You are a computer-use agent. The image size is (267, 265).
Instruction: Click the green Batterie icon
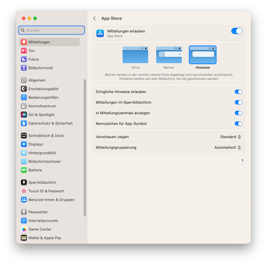tap(24, 170)
